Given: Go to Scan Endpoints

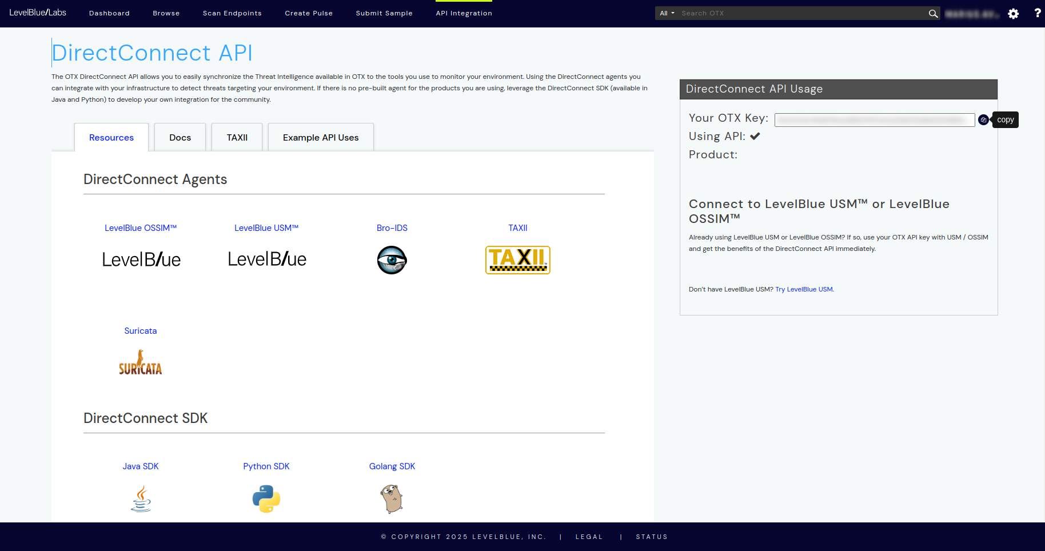Looking at the screenshot, I should click(x=232, y=13).
